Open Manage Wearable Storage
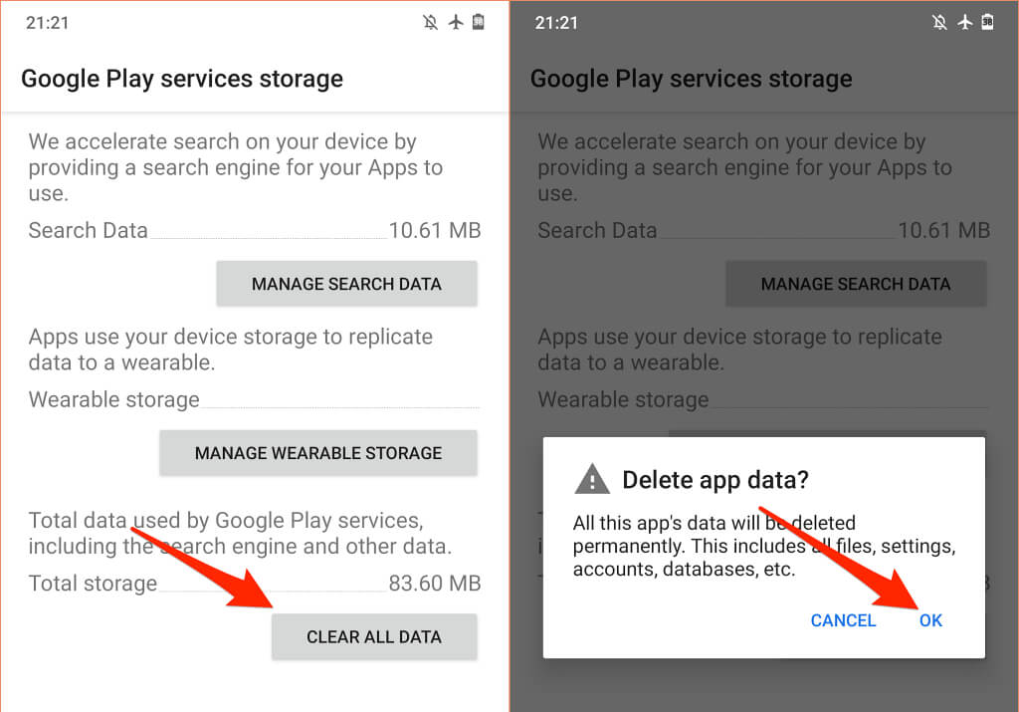The width and height of the screenshot is (1019, 712). point(318,452)
